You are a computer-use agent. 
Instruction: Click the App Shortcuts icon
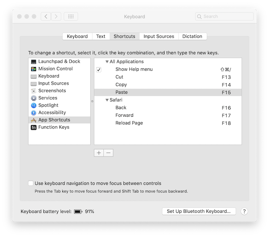pos(33,120)
